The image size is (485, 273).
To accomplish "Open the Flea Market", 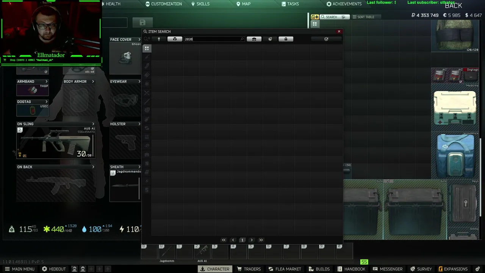I will click(285, 269).
